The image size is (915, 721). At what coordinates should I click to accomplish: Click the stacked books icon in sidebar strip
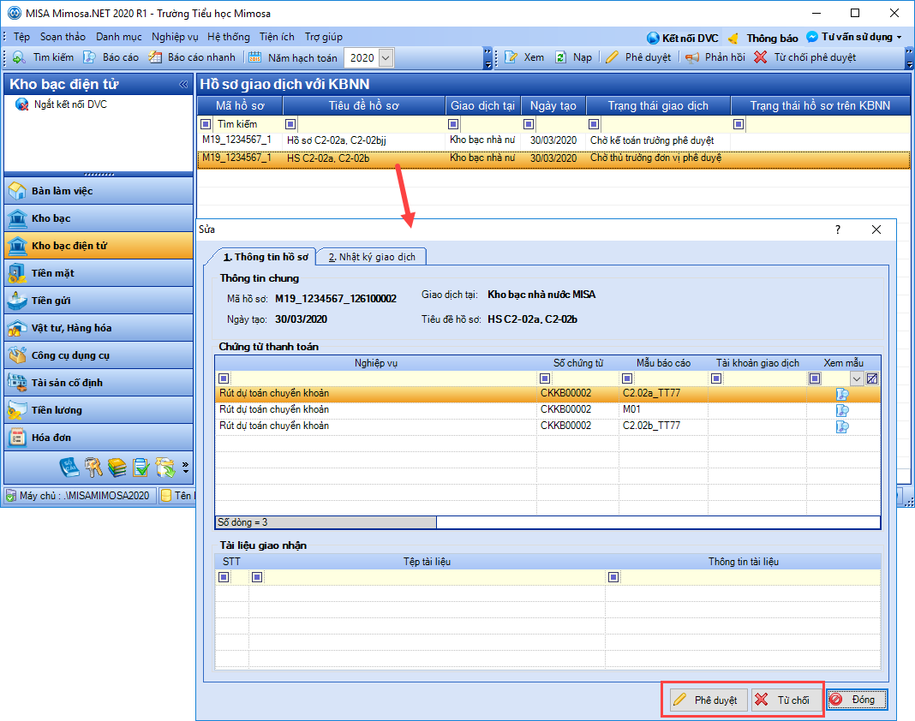[x=117, y=468]
